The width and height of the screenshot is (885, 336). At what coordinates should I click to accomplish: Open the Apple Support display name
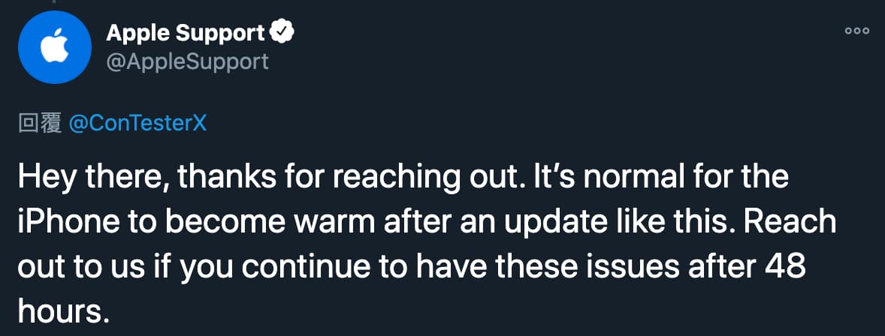[185, 32]
